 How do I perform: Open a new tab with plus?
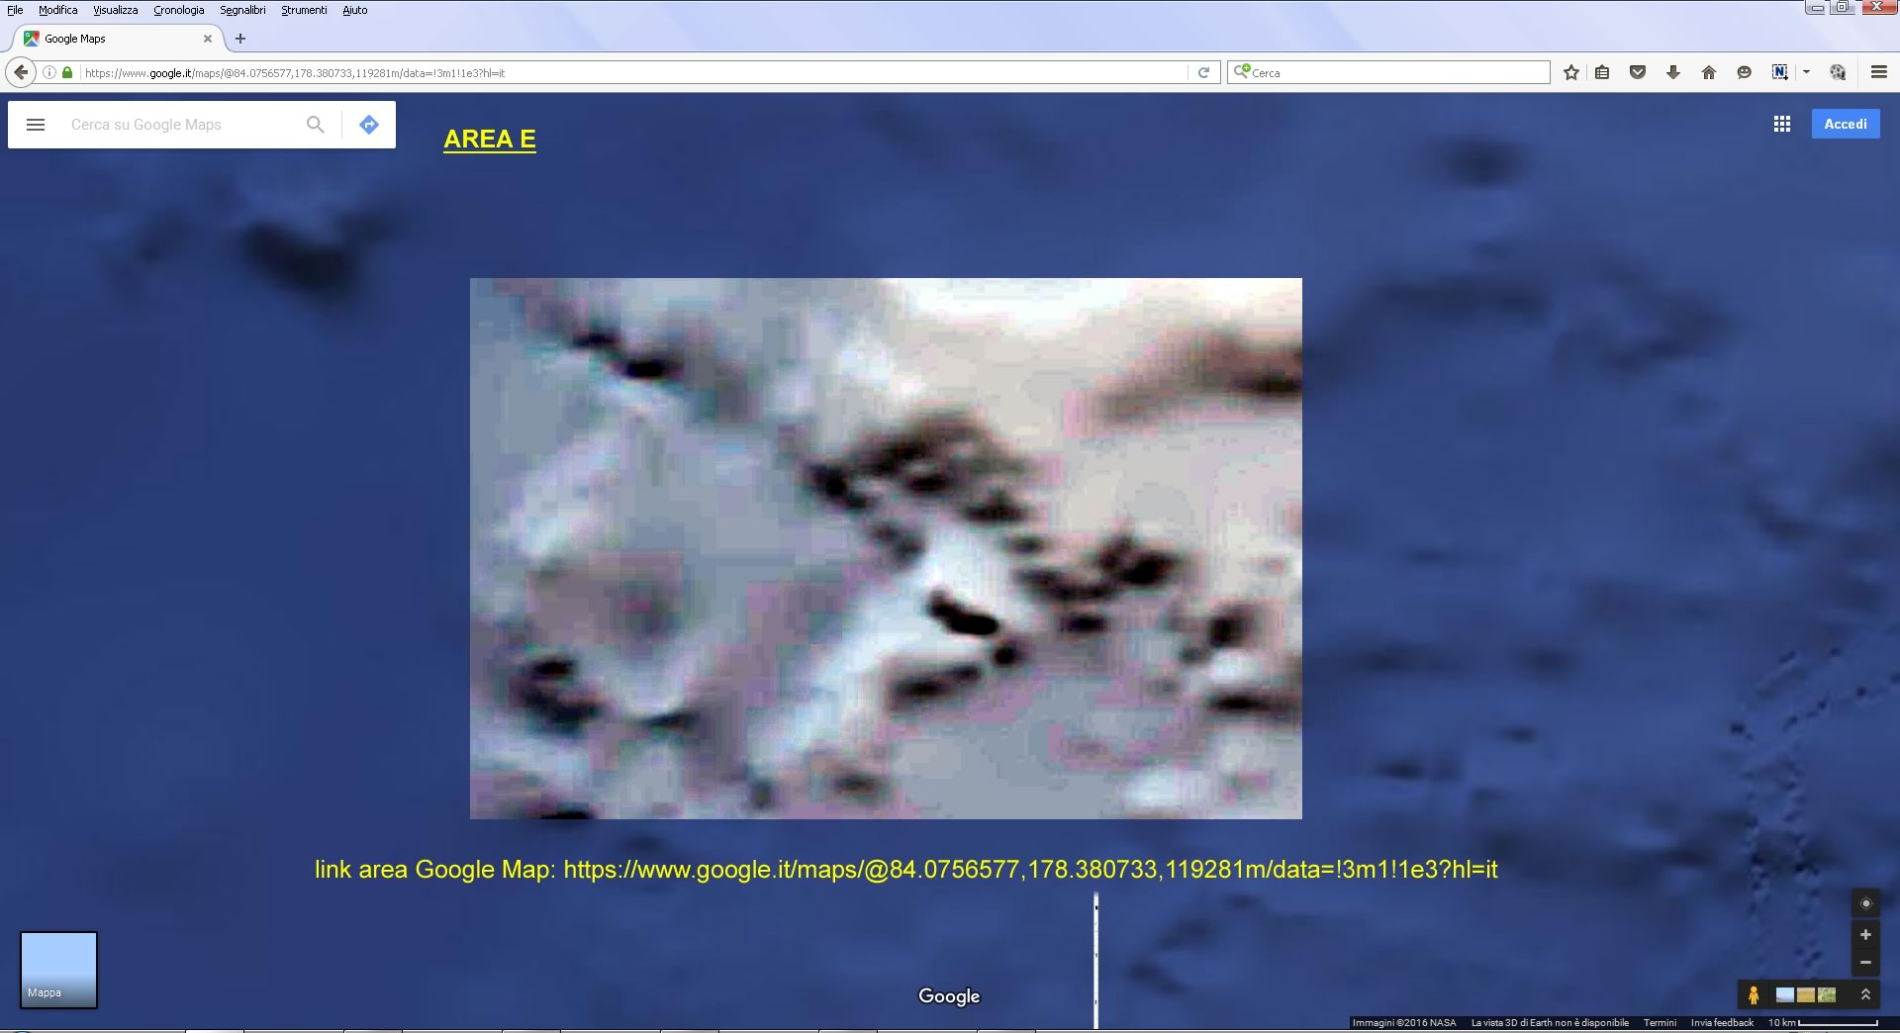(x=240, y=39)
